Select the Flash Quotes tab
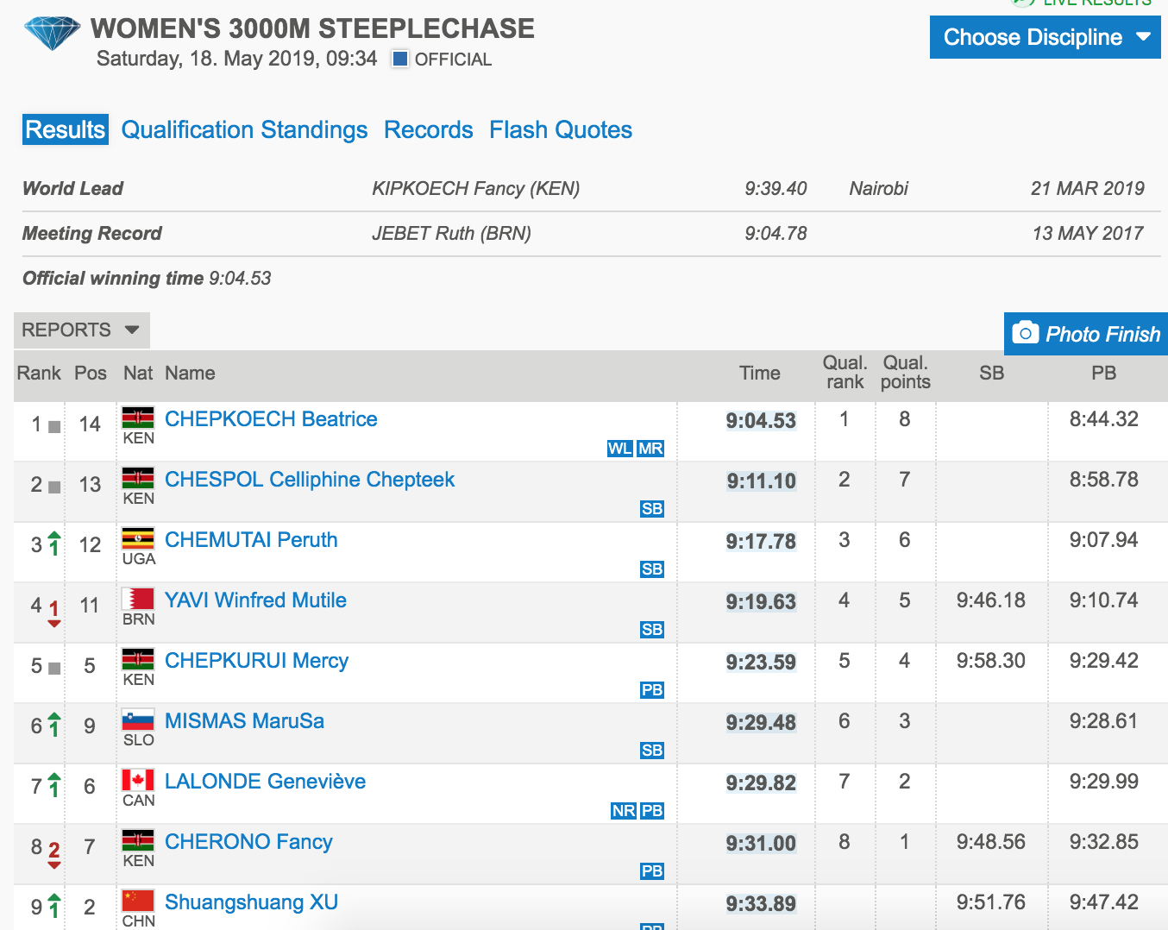1168x930 pixels. point(560,129)
